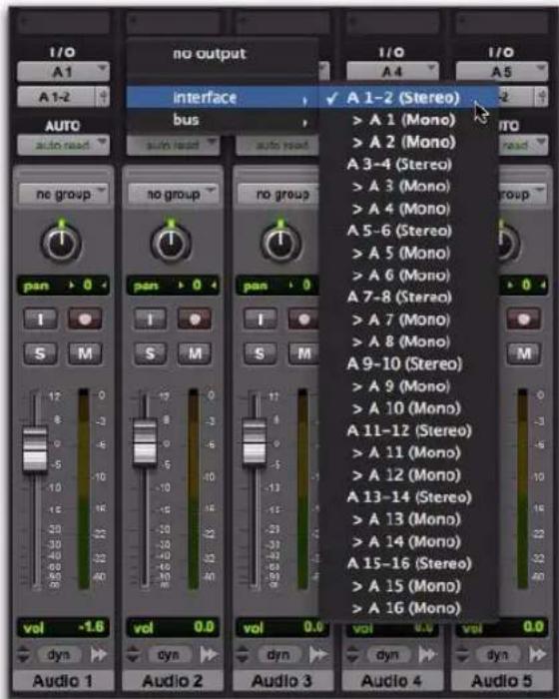The width and height of the screenshot is (559, 699).
Task: Solo the Audio 2 track
Action: pos(150,353)
